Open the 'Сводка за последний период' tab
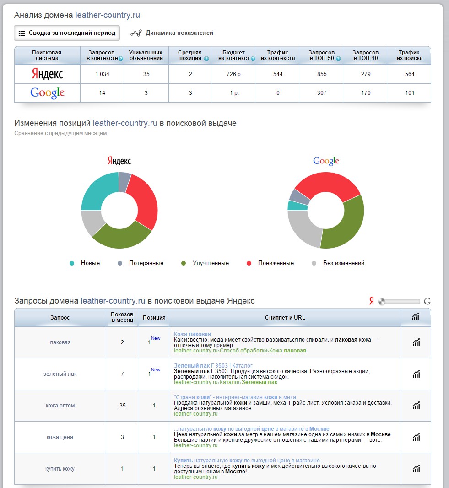 click(66, 33)
